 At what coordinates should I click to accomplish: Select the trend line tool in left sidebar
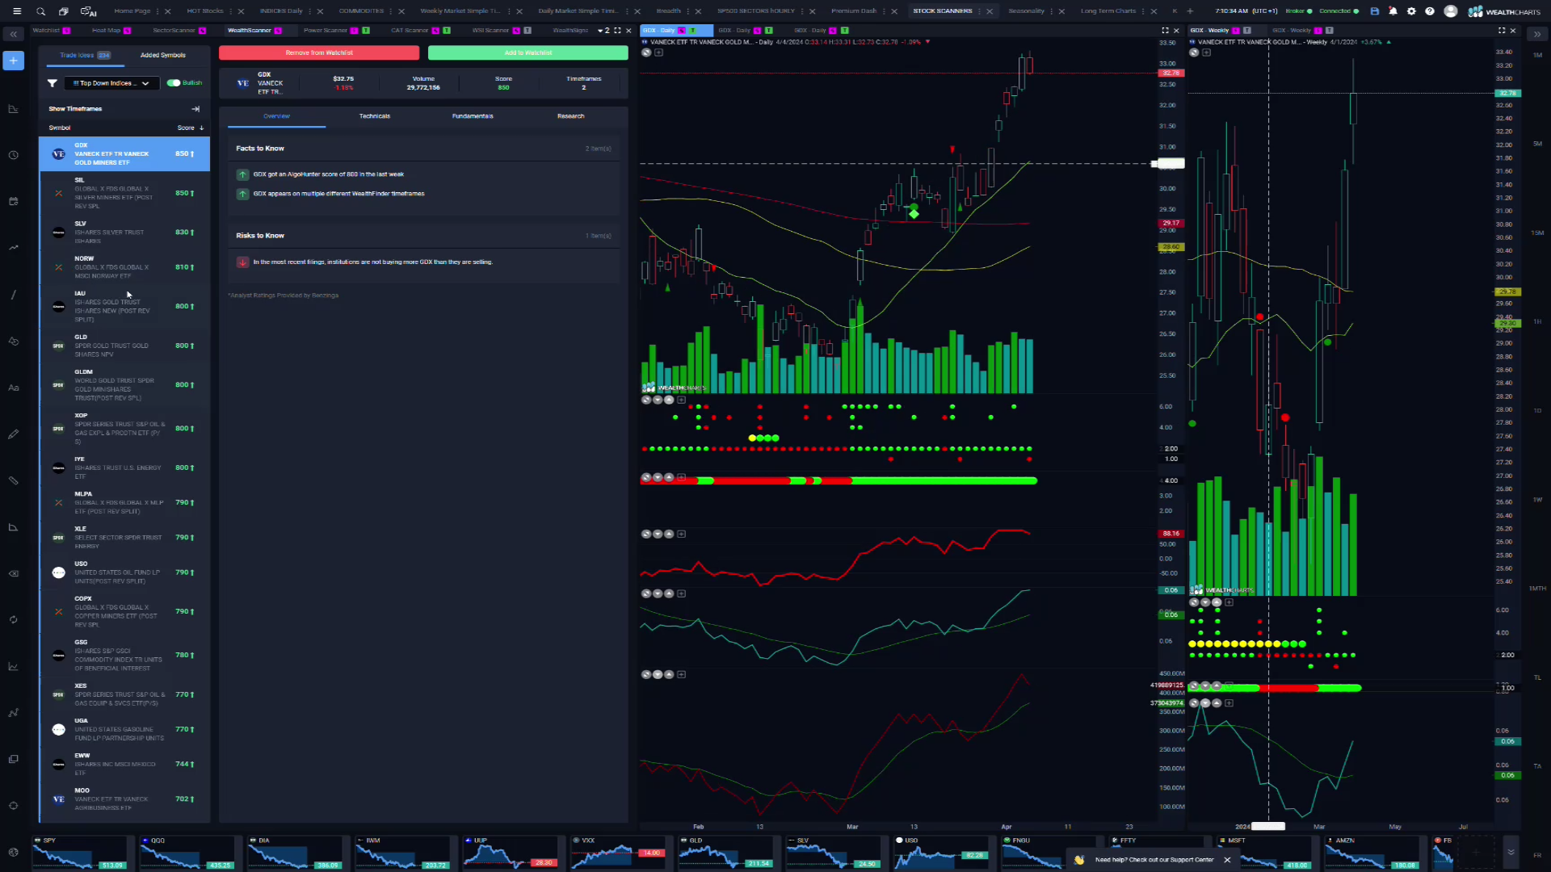[x=13, y=295]
